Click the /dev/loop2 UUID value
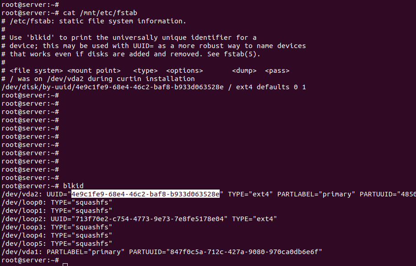 tap(150, 219)
